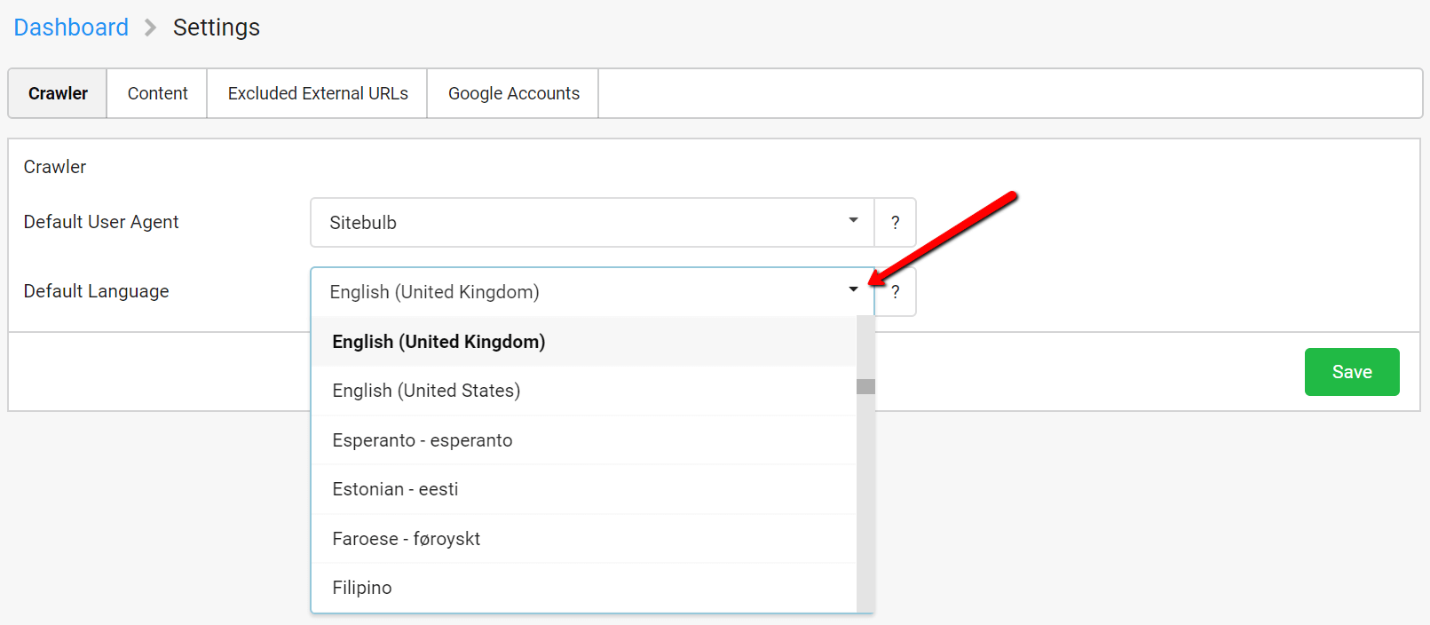Open help for Default Language
This screenshot has width=1430, height=625.
[x=895, y=292]
